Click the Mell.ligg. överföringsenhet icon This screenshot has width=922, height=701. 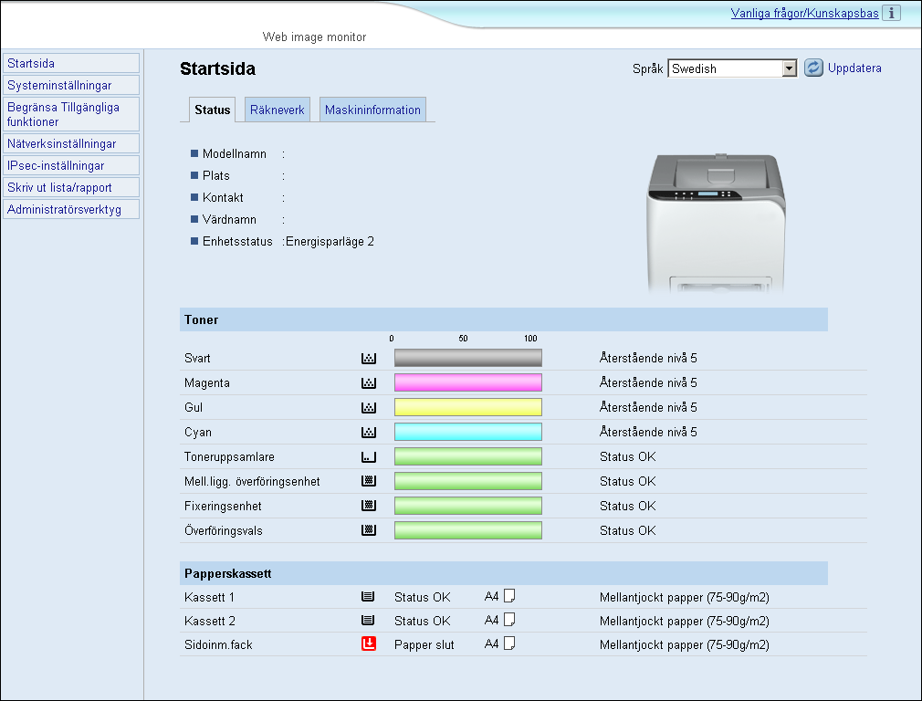[x=369, y=481]
